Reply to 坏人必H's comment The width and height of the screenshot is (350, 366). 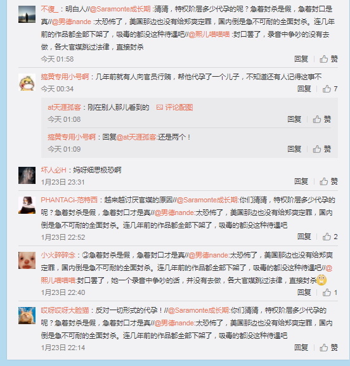click(x=301, y=181)
